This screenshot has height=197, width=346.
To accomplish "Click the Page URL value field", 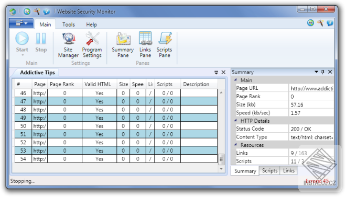I will [x=311, y=88].
